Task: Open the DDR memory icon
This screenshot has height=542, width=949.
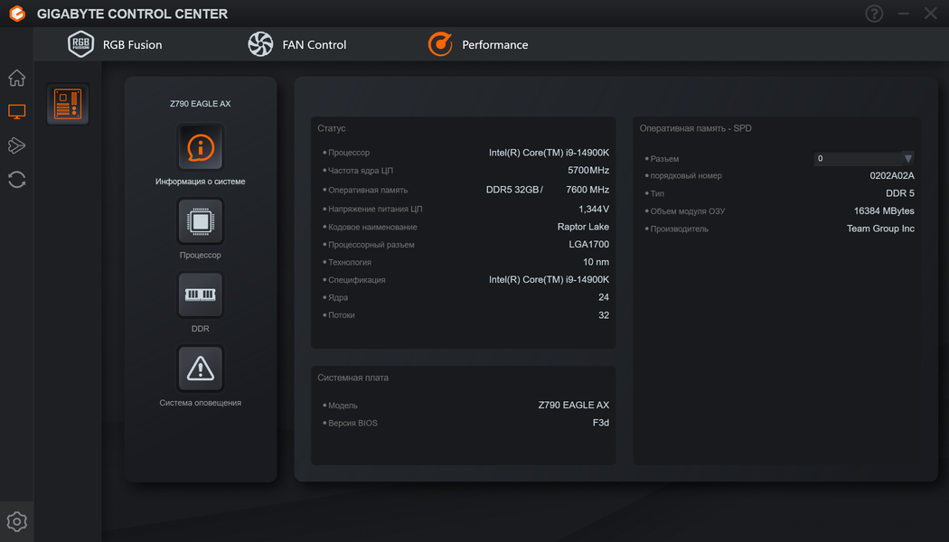Action: click(201, 294)
